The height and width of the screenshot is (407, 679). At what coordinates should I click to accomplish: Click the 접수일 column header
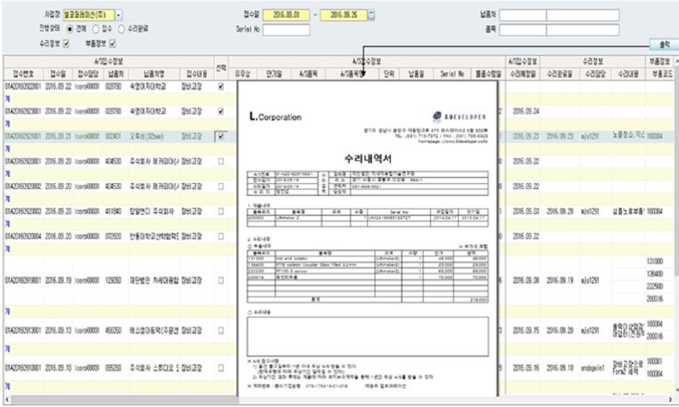[x=58, y=74]
